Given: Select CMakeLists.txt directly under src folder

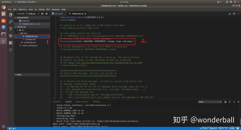Looking at the screenshot, I should [x=29, y=43].
